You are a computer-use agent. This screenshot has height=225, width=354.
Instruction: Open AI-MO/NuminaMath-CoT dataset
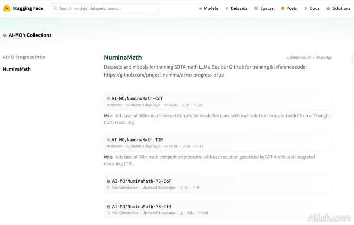click(x=137, y=99)
